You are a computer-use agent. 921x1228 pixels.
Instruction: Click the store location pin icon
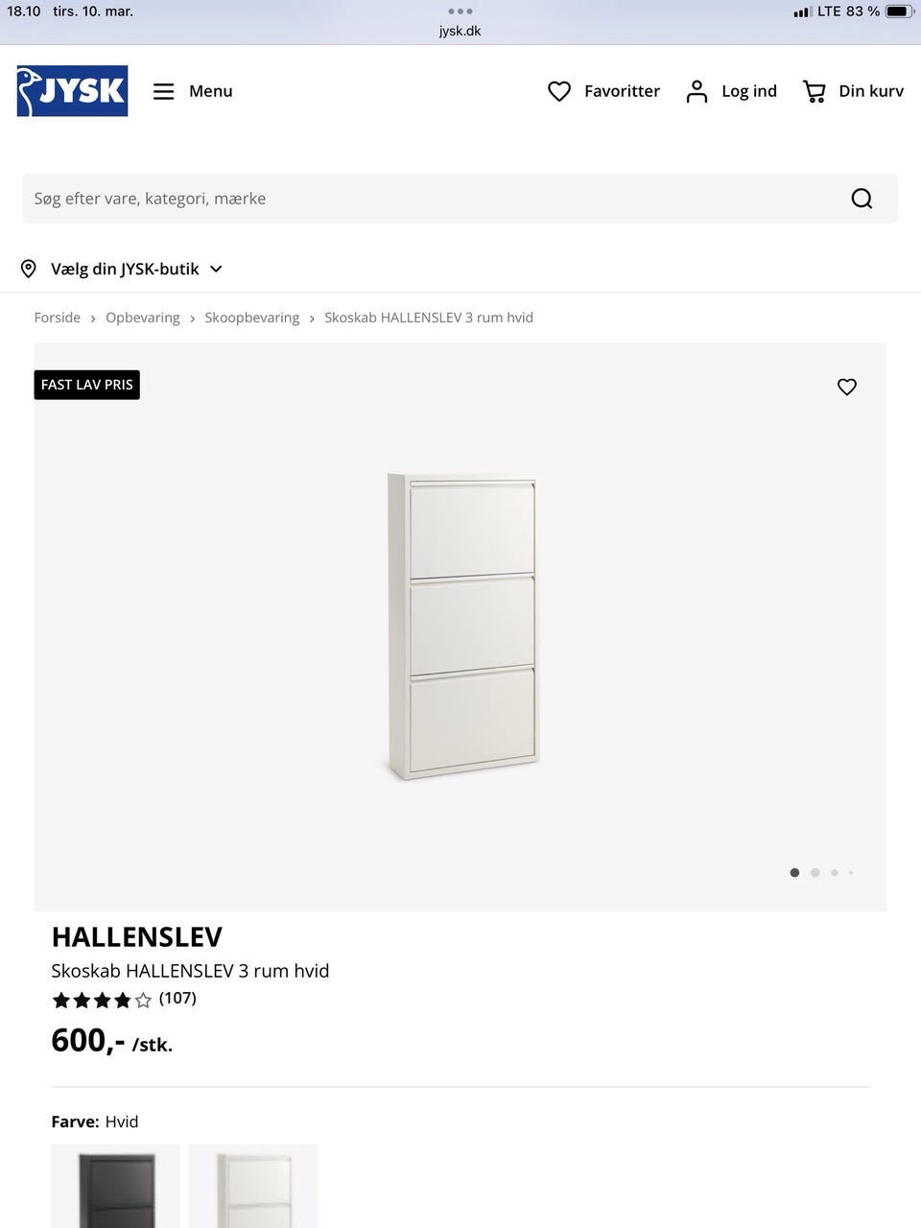pyautogui.click(x=29, y=269)
